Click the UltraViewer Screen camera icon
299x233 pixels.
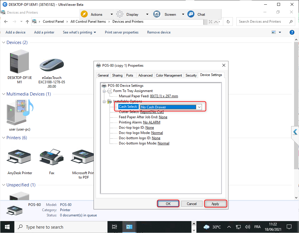(157, 14)
